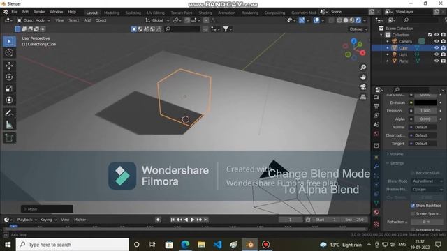Jump to the timeline end frame button
The width and height of the screenshot is (447, 251).
pyautogui.click(x=206, y=220)
